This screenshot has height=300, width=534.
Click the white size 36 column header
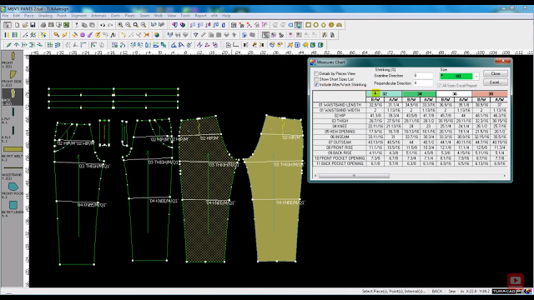pos(454,93)
